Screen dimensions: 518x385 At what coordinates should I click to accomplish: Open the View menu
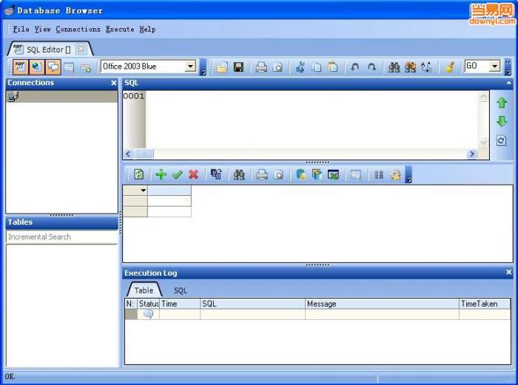[43, 29]
